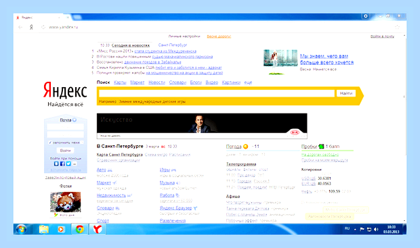420x248 pixels.
Task: Switch to the Маркет tab above search
Action: pos(137,82)
